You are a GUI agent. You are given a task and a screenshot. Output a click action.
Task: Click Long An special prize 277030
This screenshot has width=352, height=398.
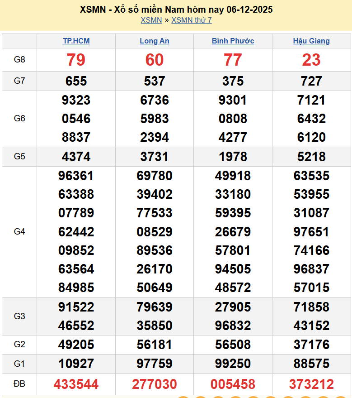[x=155, y=384]
